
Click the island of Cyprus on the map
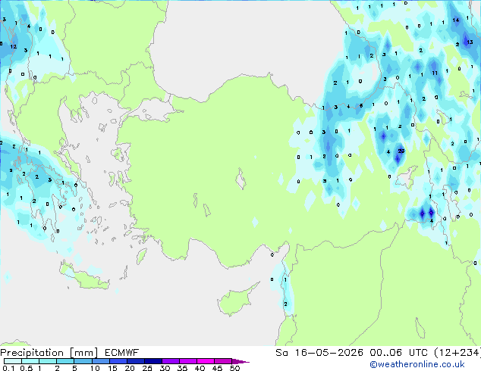[x=236, y=301]
